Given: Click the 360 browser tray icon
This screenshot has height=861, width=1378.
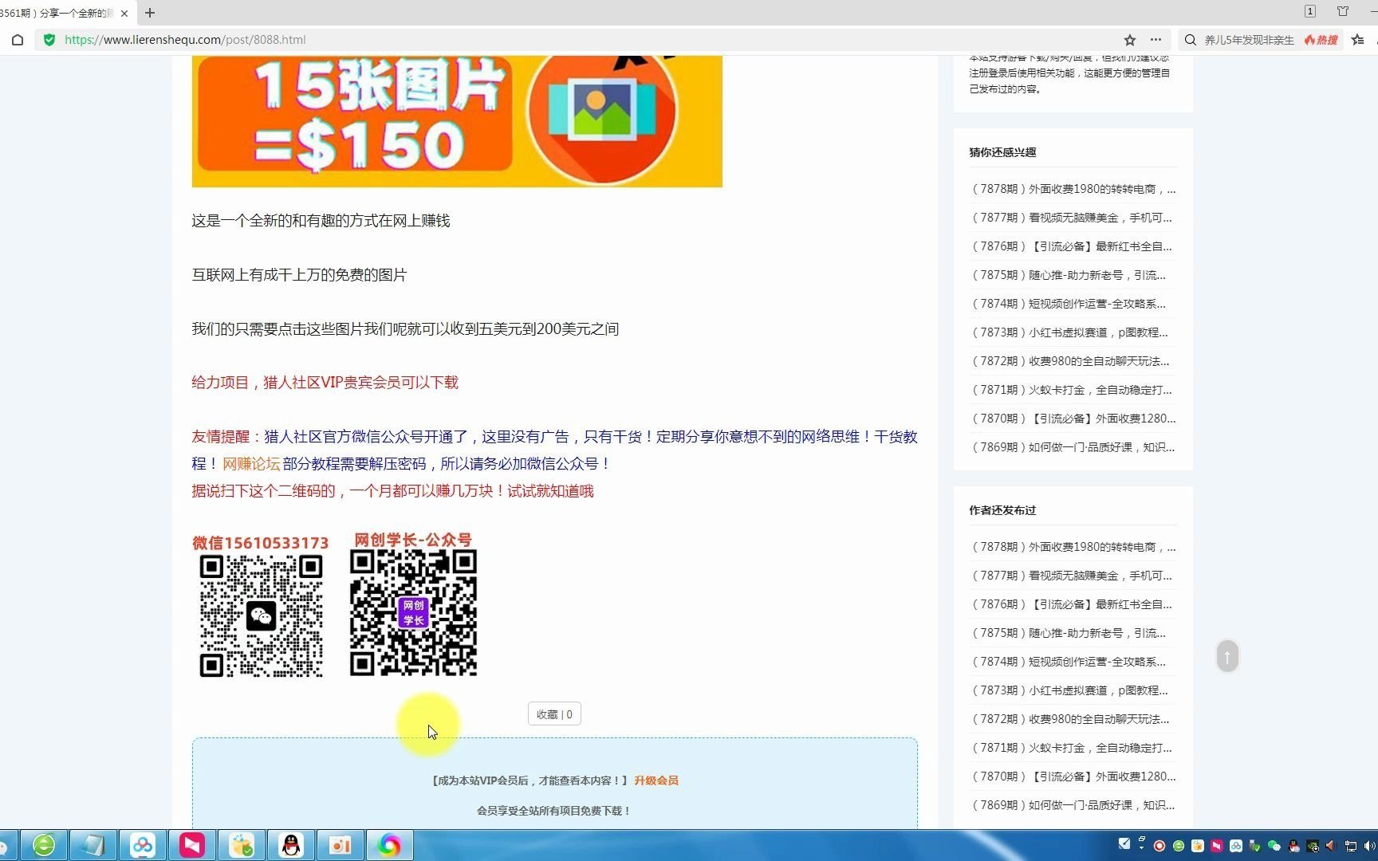Looking at the screenshot, I should point(1179,846).
